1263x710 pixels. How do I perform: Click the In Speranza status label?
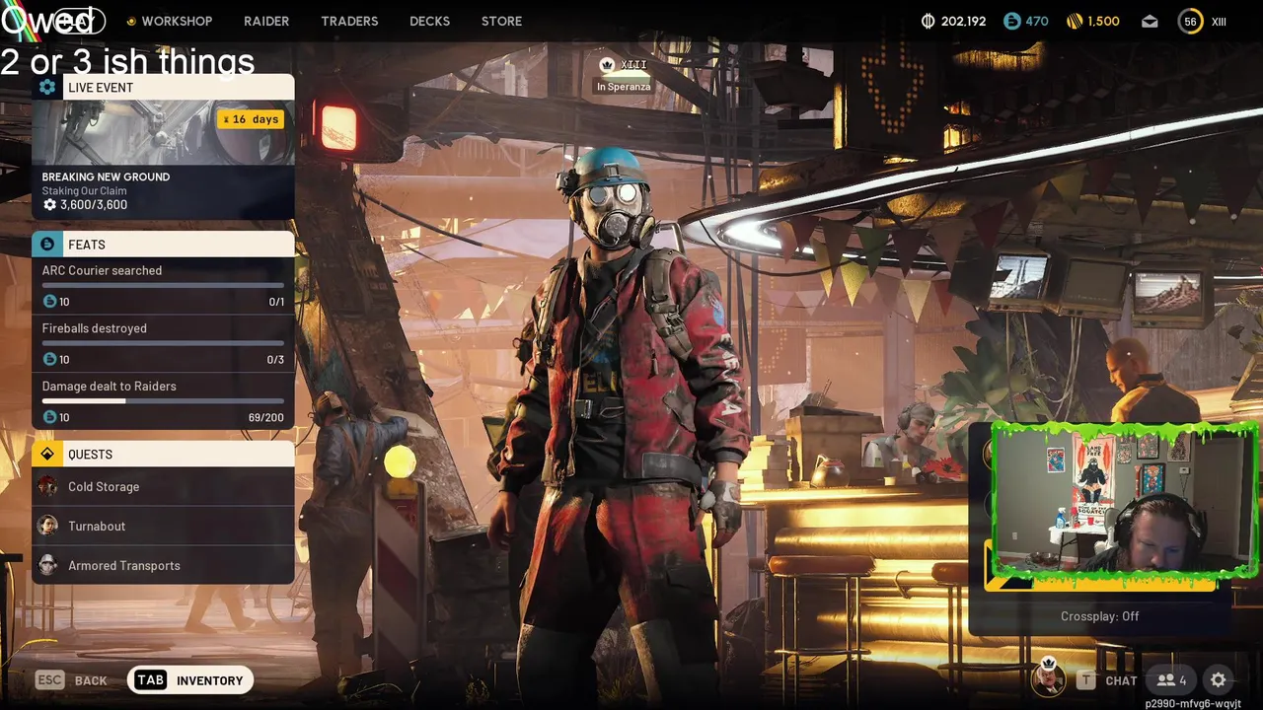623,87
